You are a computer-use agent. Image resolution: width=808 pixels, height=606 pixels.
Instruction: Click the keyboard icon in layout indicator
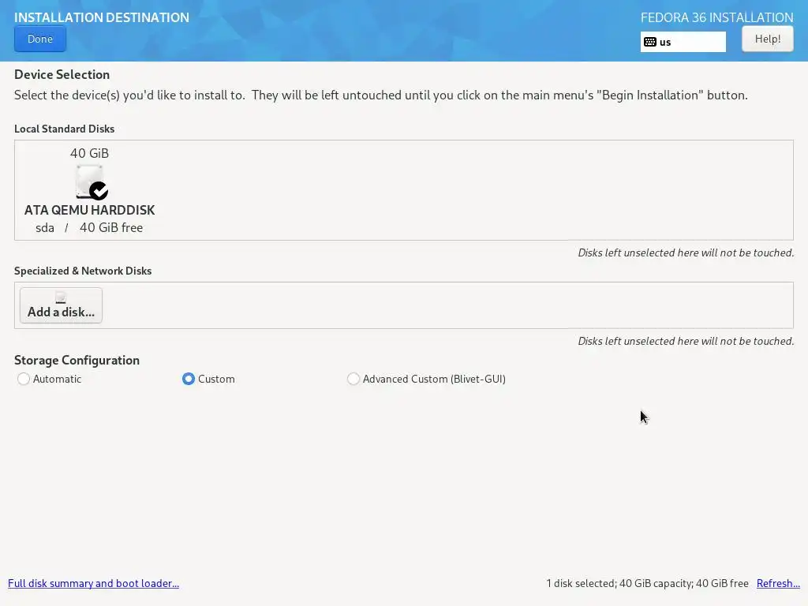[x=650, y=43]
